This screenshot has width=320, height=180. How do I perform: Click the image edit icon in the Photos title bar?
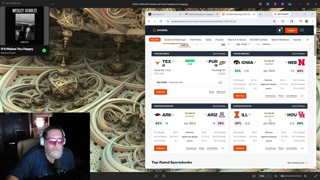click(268, 4)
